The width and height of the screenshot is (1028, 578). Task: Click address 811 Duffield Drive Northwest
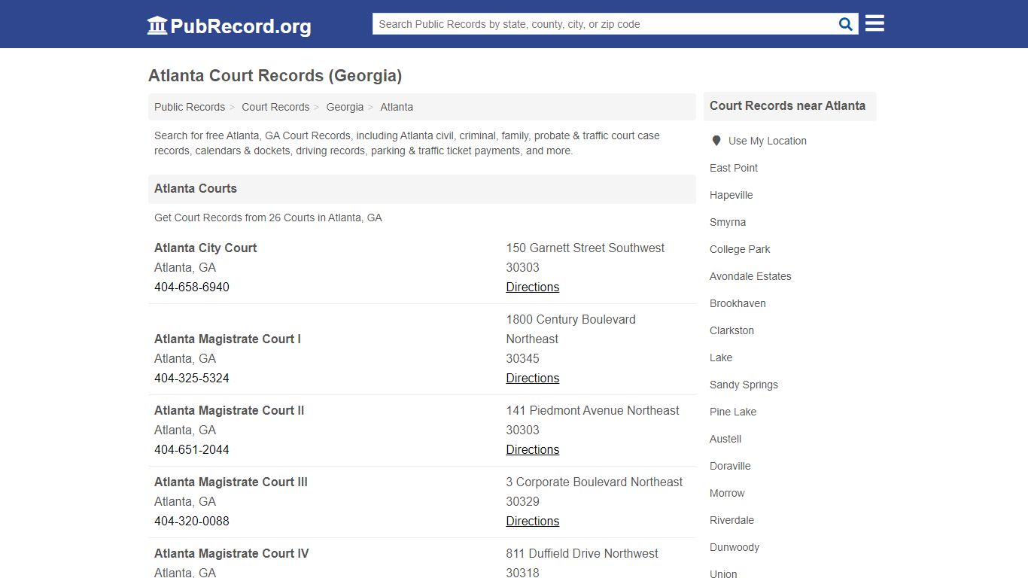[x=582, y=553]
